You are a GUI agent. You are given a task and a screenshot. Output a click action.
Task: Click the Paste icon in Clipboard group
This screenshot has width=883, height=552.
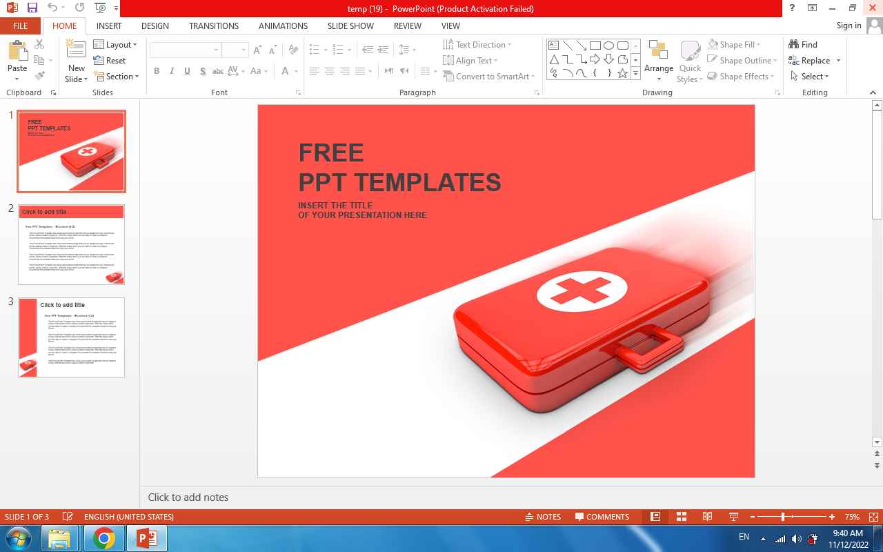click(17, 52)
